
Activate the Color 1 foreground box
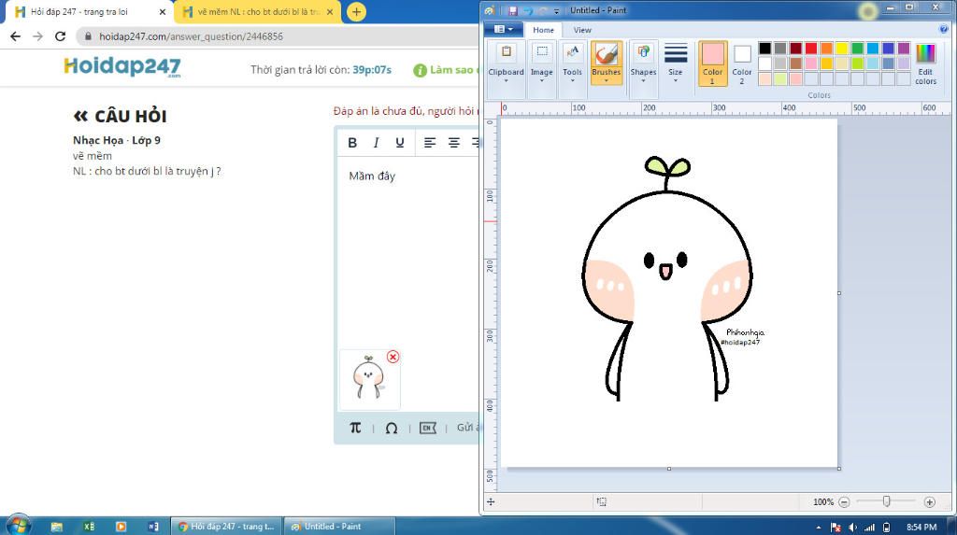coord(712,63)
